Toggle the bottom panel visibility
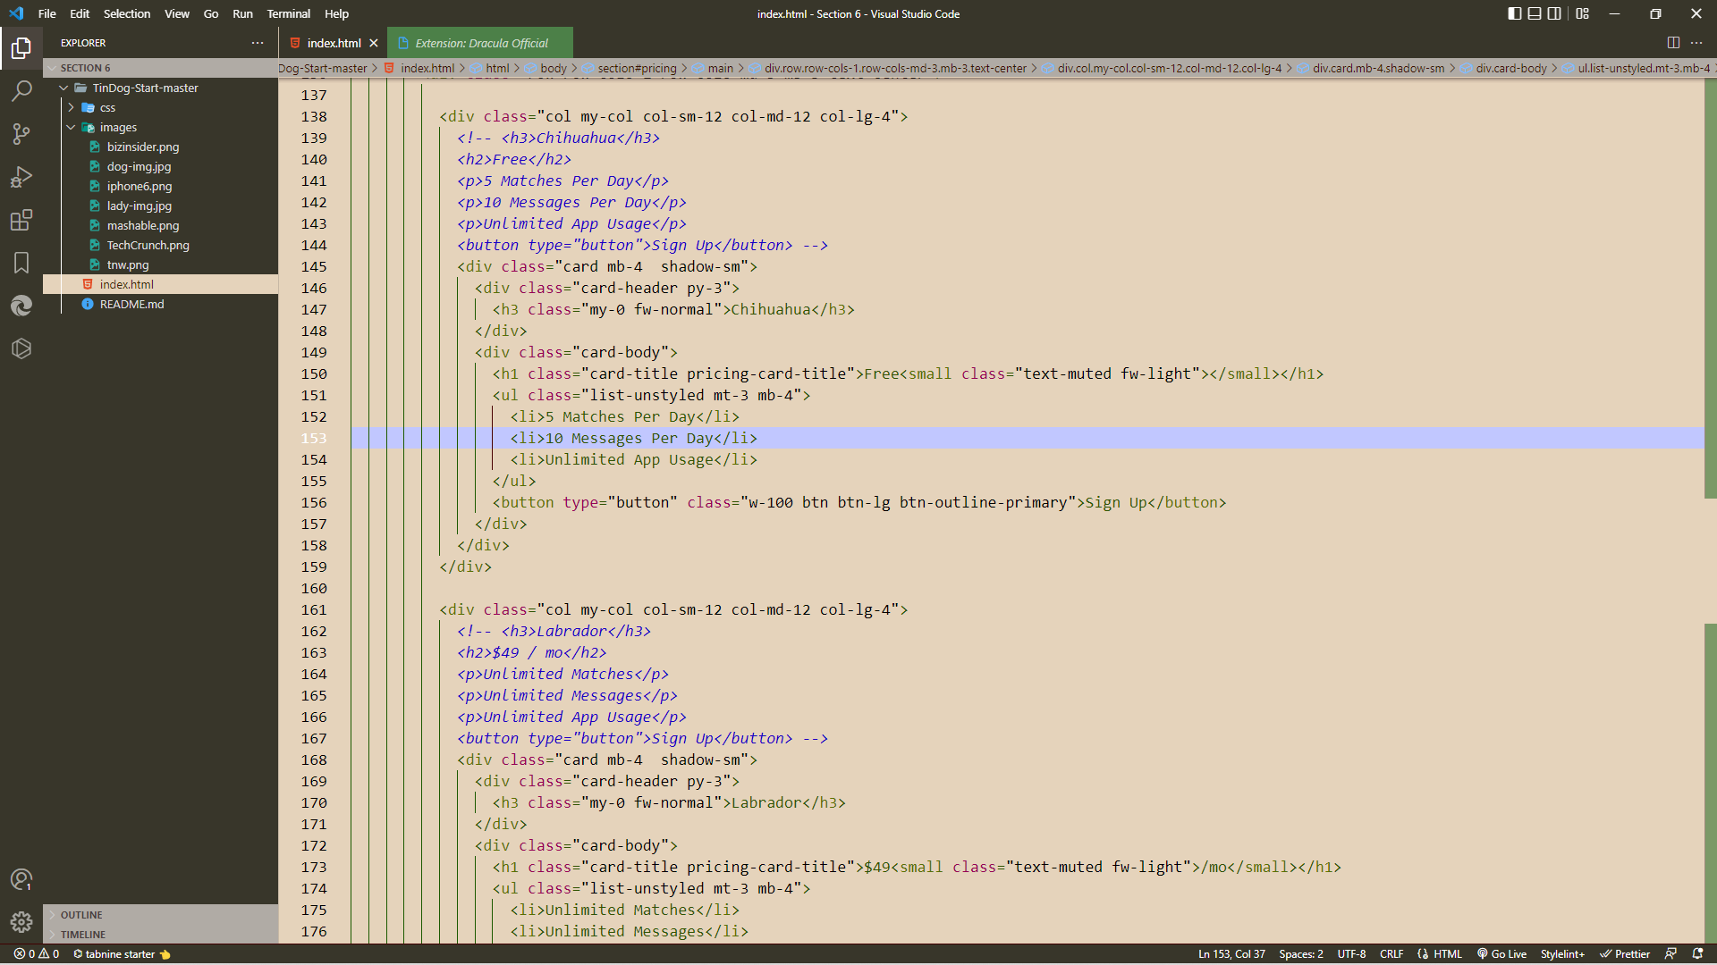1717x965 pixels. coord(1534,13)
